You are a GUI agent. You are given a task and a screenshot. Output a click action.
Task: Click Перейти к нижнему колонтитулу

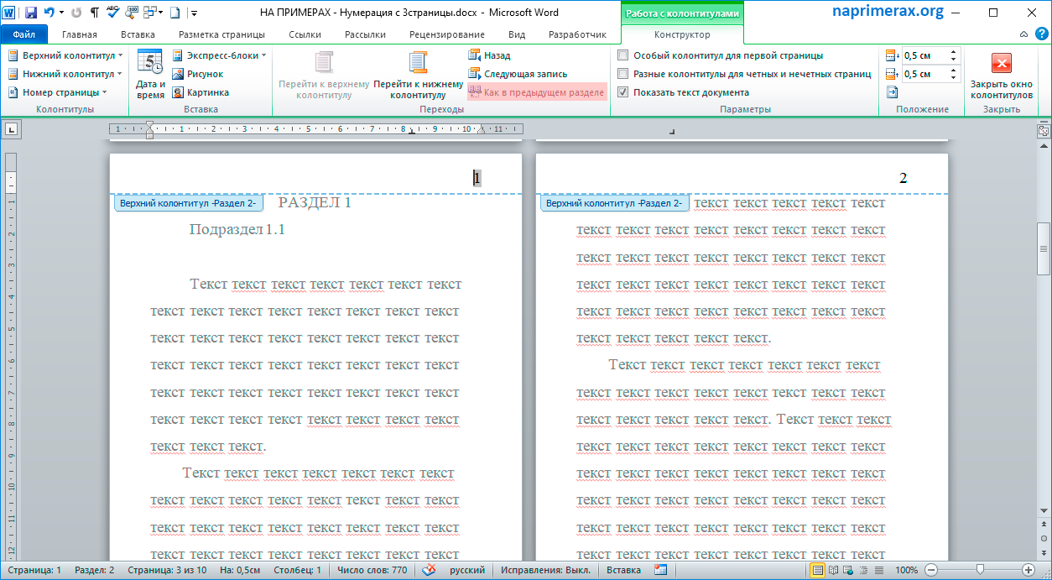[x=418, y=75]
